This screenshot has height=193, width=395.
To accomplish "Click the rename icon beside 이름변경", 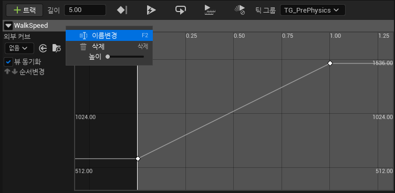I will pos(83,36).
